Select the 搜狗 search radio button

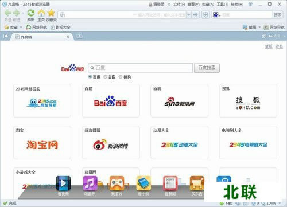click(x=121, y=77)
